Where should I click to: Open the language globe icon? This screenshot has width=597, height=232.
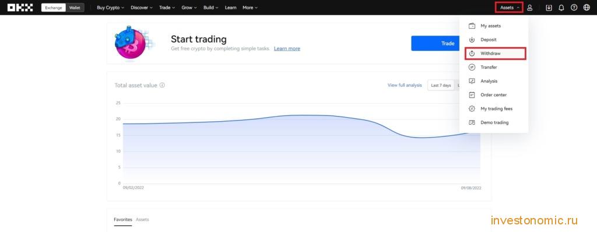click(x=587, y=8)
